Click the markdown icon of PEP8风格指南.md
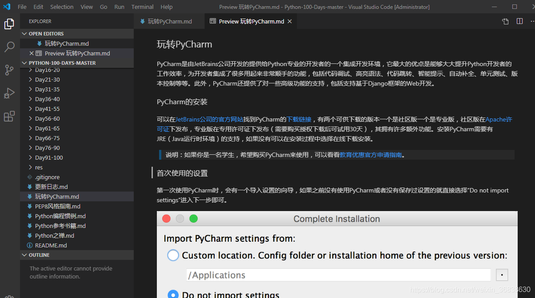Viewport: 535px width, 298px height. click(30, 206)
